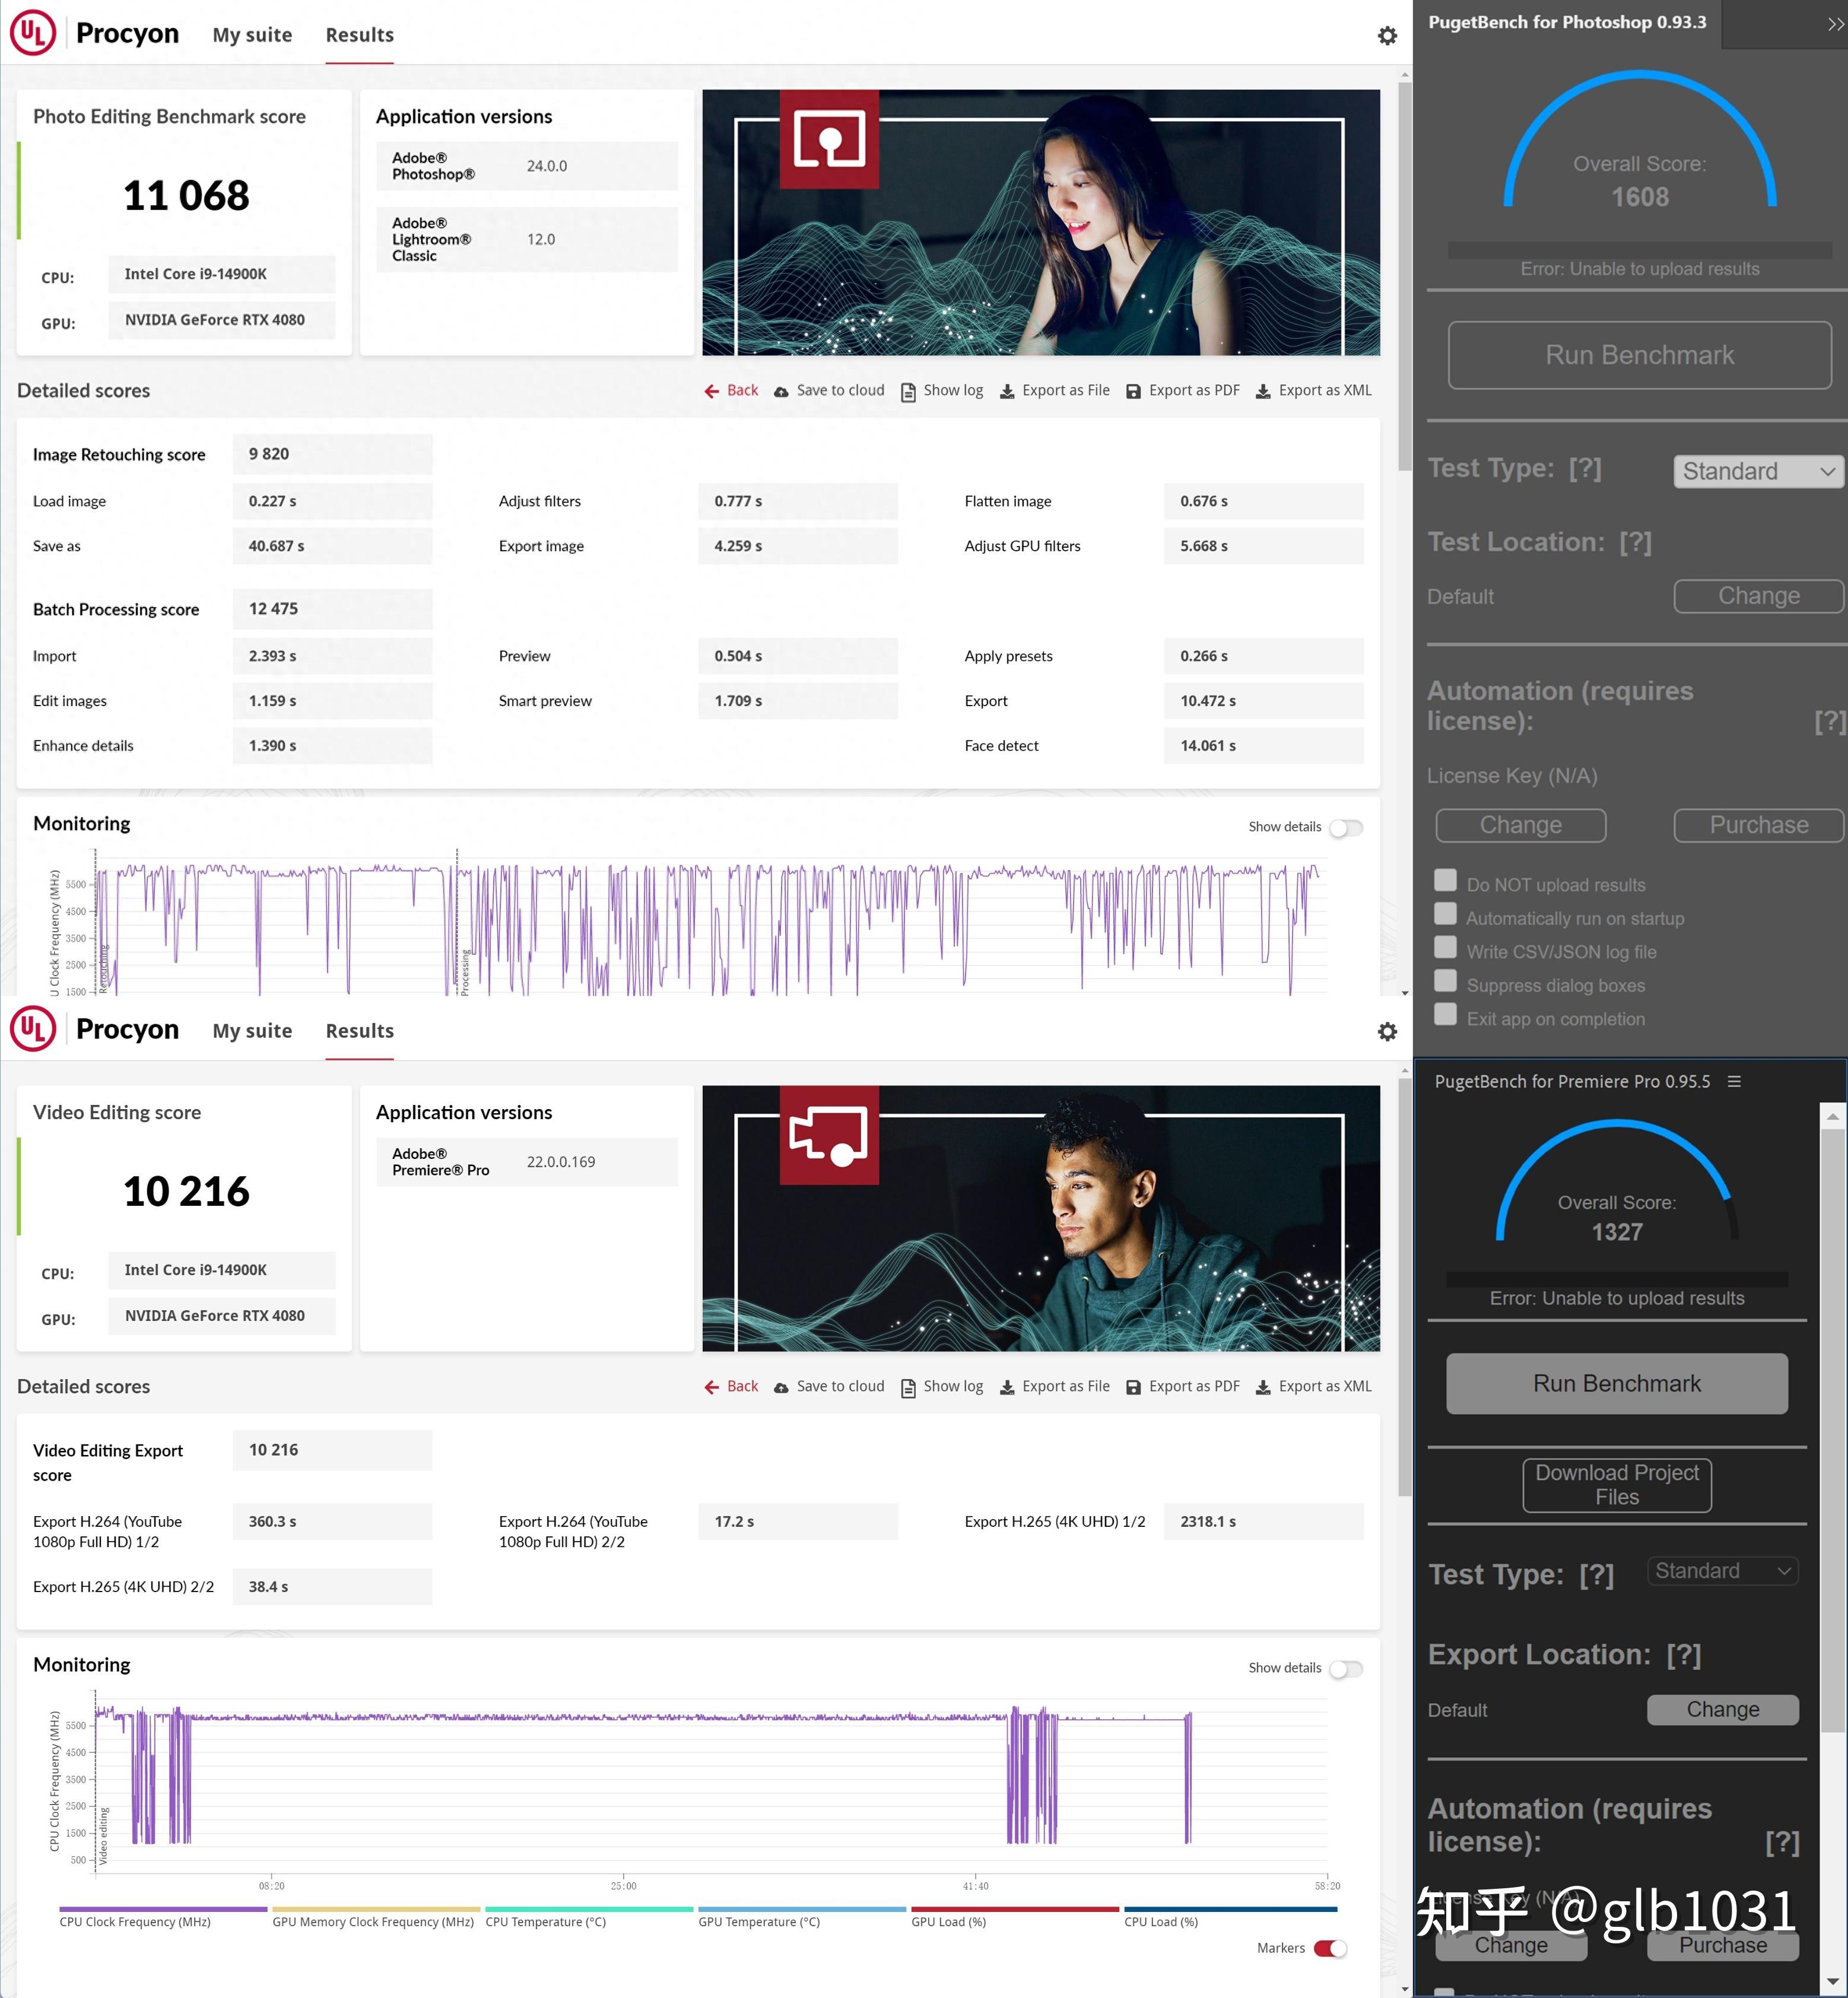Click the red Back arrow in the Photo Editing results
Image resolution: width=1848 pixels, height=1998 pixels.
[711, 391]
